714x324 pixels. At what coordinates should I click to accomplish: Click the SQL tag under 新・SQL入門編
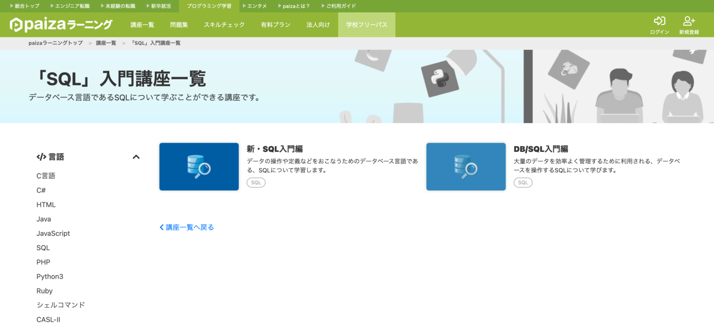point(256,182)
